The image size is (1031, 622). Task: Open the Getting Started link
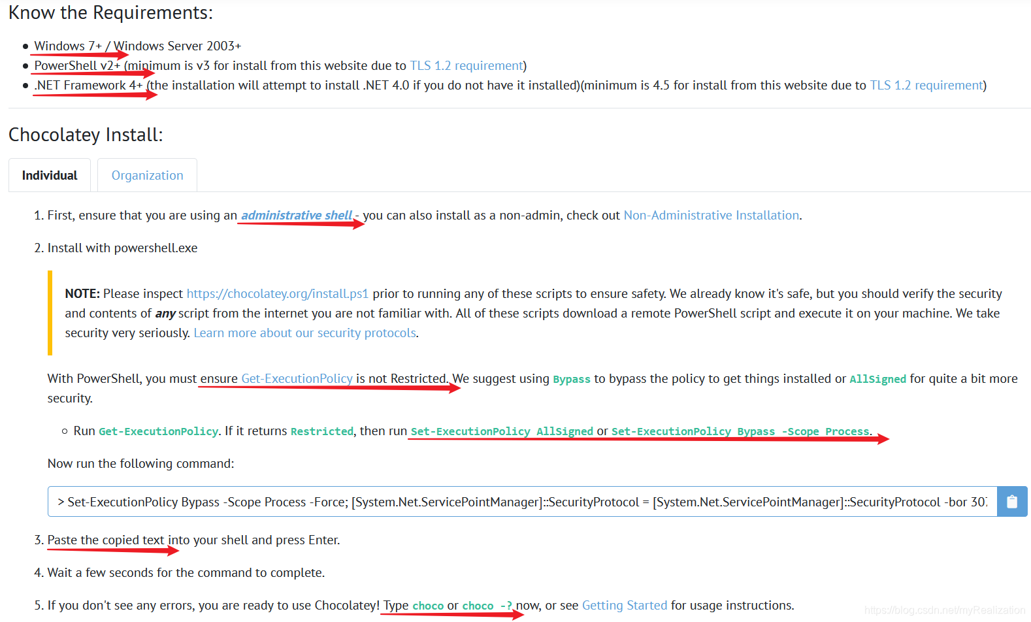click(625, 605)
